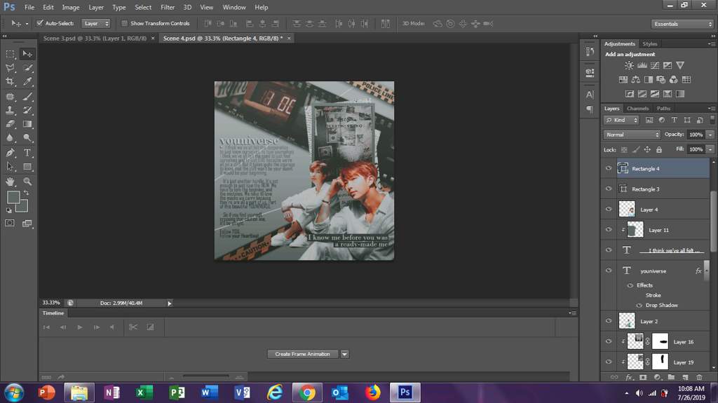Select the Hand tool
Image resolution: width=718 pixels, height=403 pixels.
(x=10, y=182)
